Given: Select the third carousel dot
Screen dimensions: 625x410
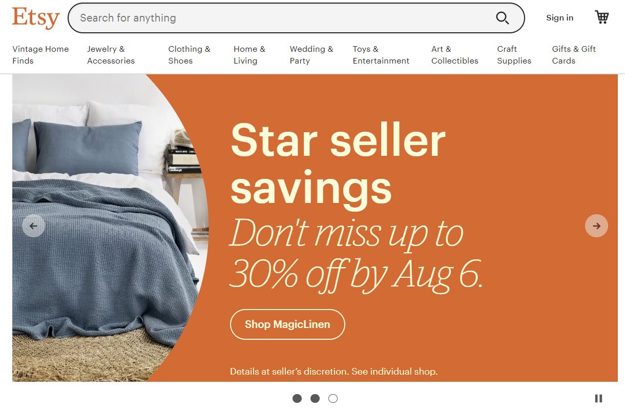Looking at the screenshot, I should coord(333,398).
